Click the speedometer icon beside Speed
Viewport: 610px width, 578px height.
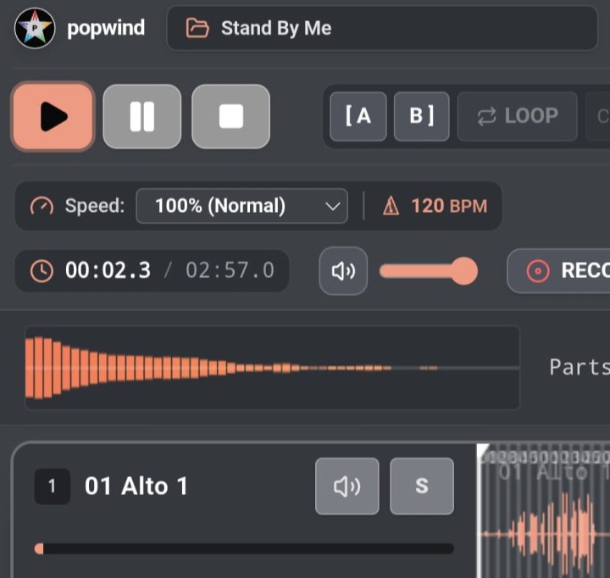[42, 206]
